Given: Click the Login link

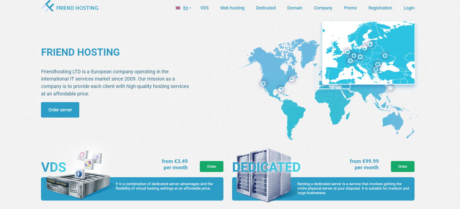Looking at the screenshot, I should [409, 8].
